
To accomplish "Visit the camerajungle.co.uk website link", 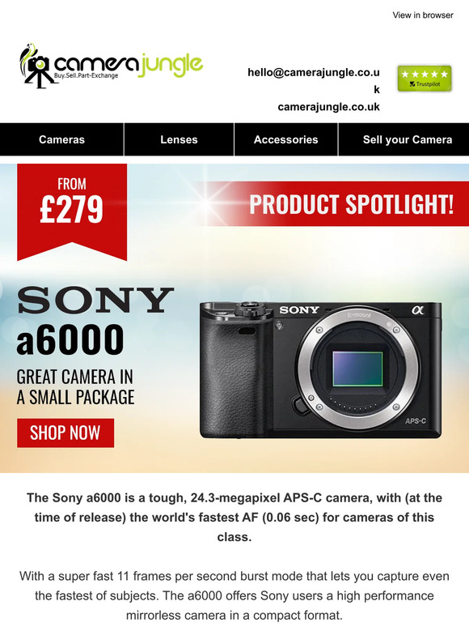I will coord(329,107).
